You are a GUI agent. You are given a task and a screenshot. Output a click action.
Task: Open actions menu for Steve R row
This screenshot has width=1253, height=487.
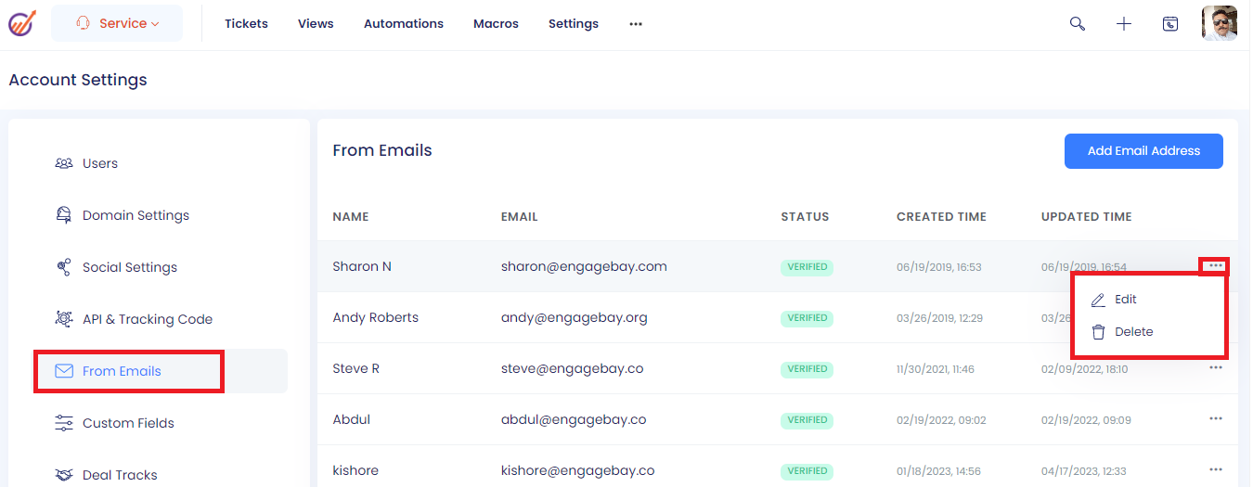tap(1215, 368)
